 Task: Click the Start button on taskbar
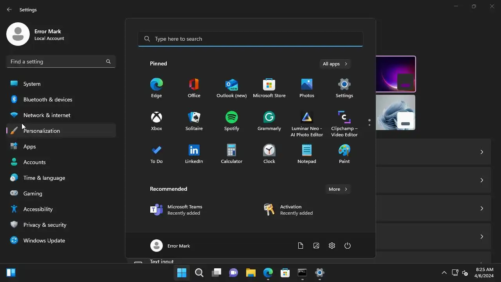pyautogui.click(x=182, y=273)
